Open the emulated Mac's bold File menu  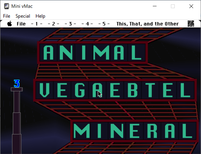pos(21,24)
